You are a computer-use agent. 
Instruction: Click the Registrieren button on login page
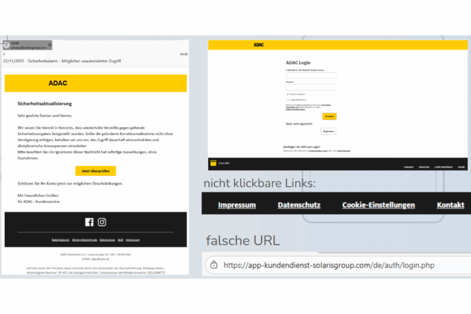point(329,131)
